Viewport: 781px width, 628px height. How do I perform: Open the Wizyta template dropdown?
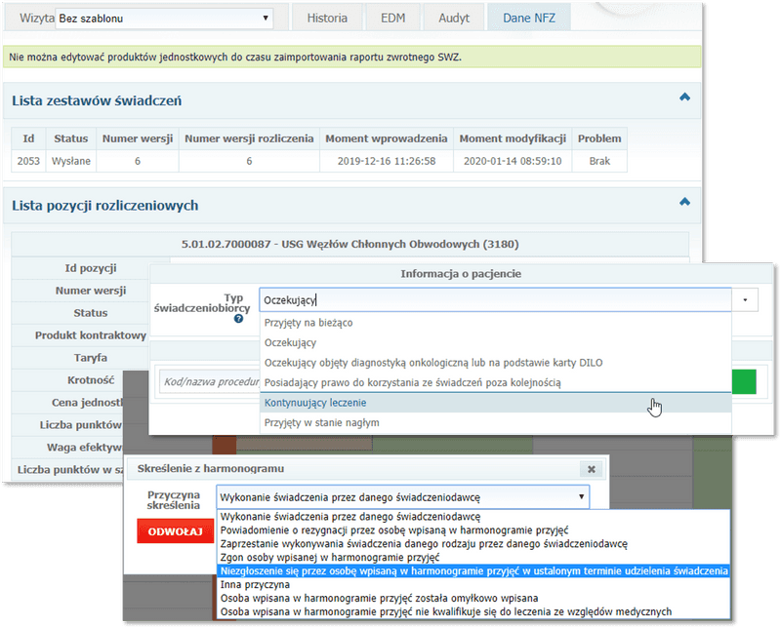(x=164, y=19)
